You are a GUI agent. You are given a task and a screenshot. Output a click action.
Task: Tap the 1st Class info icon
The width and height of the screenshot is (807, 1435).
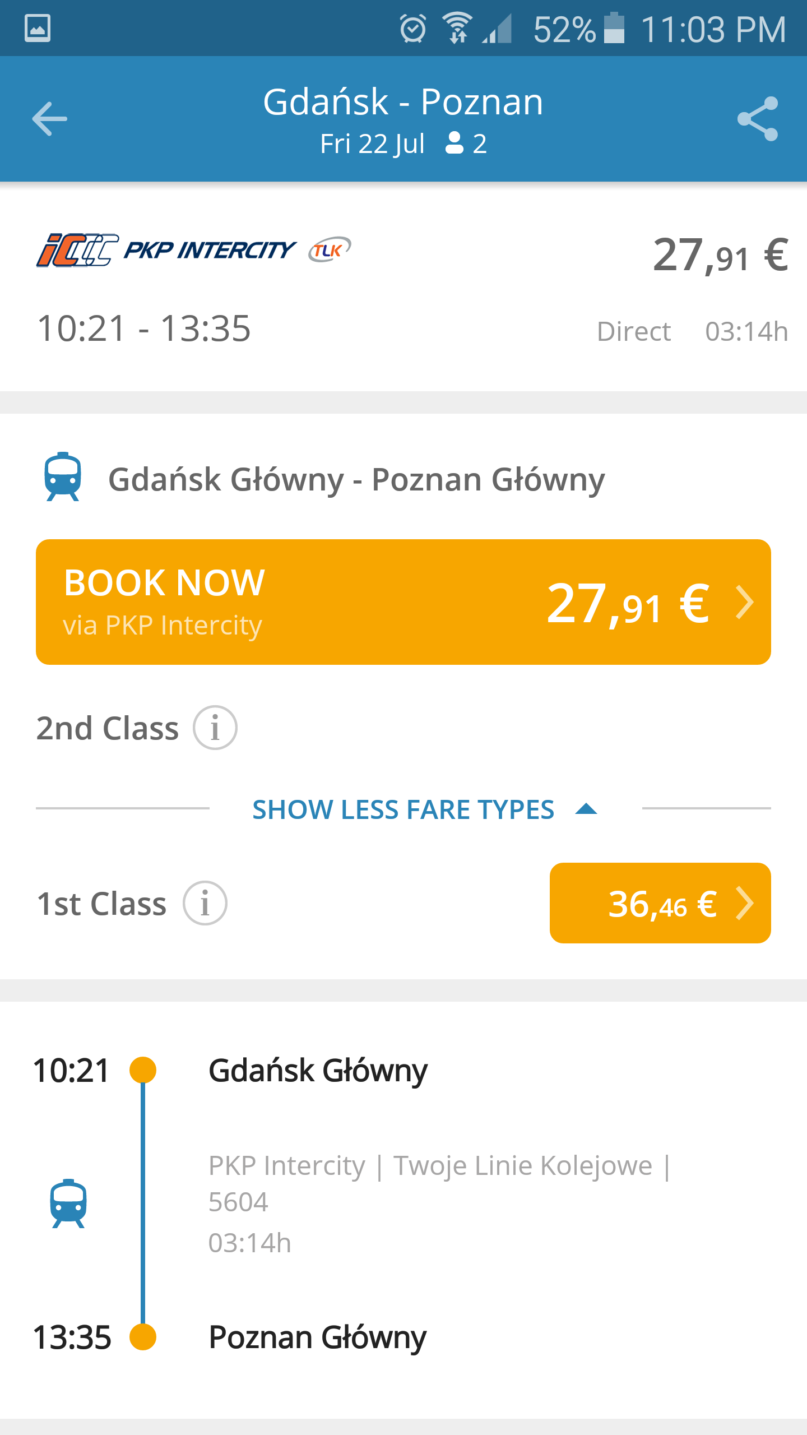205,903
